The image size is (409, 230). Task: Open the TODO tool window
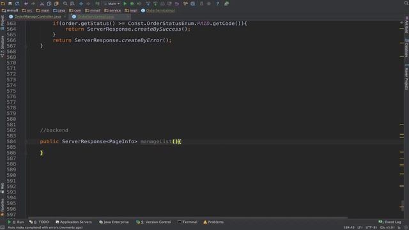pos(39,222)
